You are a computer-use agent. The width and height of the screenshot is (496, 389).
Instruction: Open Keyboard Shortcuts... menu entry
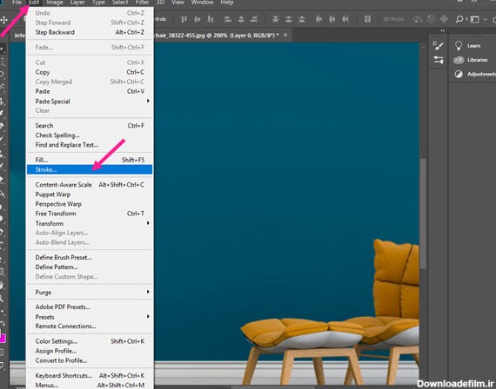coord(90,375)
